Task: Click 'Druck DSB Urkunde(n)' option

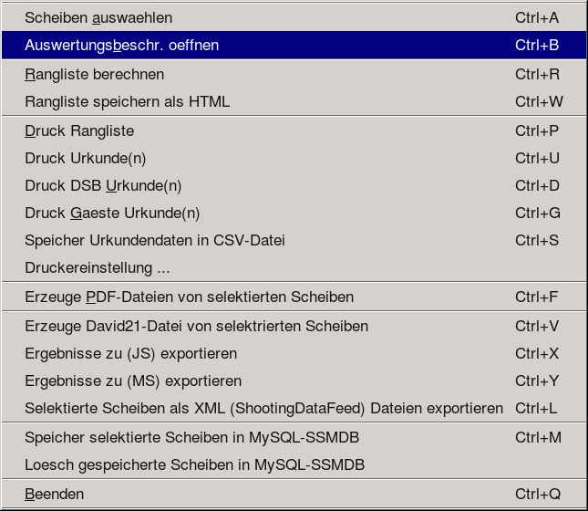Action: (103, 185)
